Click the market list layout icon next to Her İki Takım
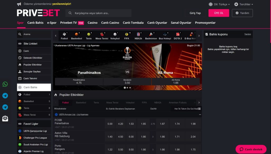Screen dimensions: 271x154 (199, 109)
